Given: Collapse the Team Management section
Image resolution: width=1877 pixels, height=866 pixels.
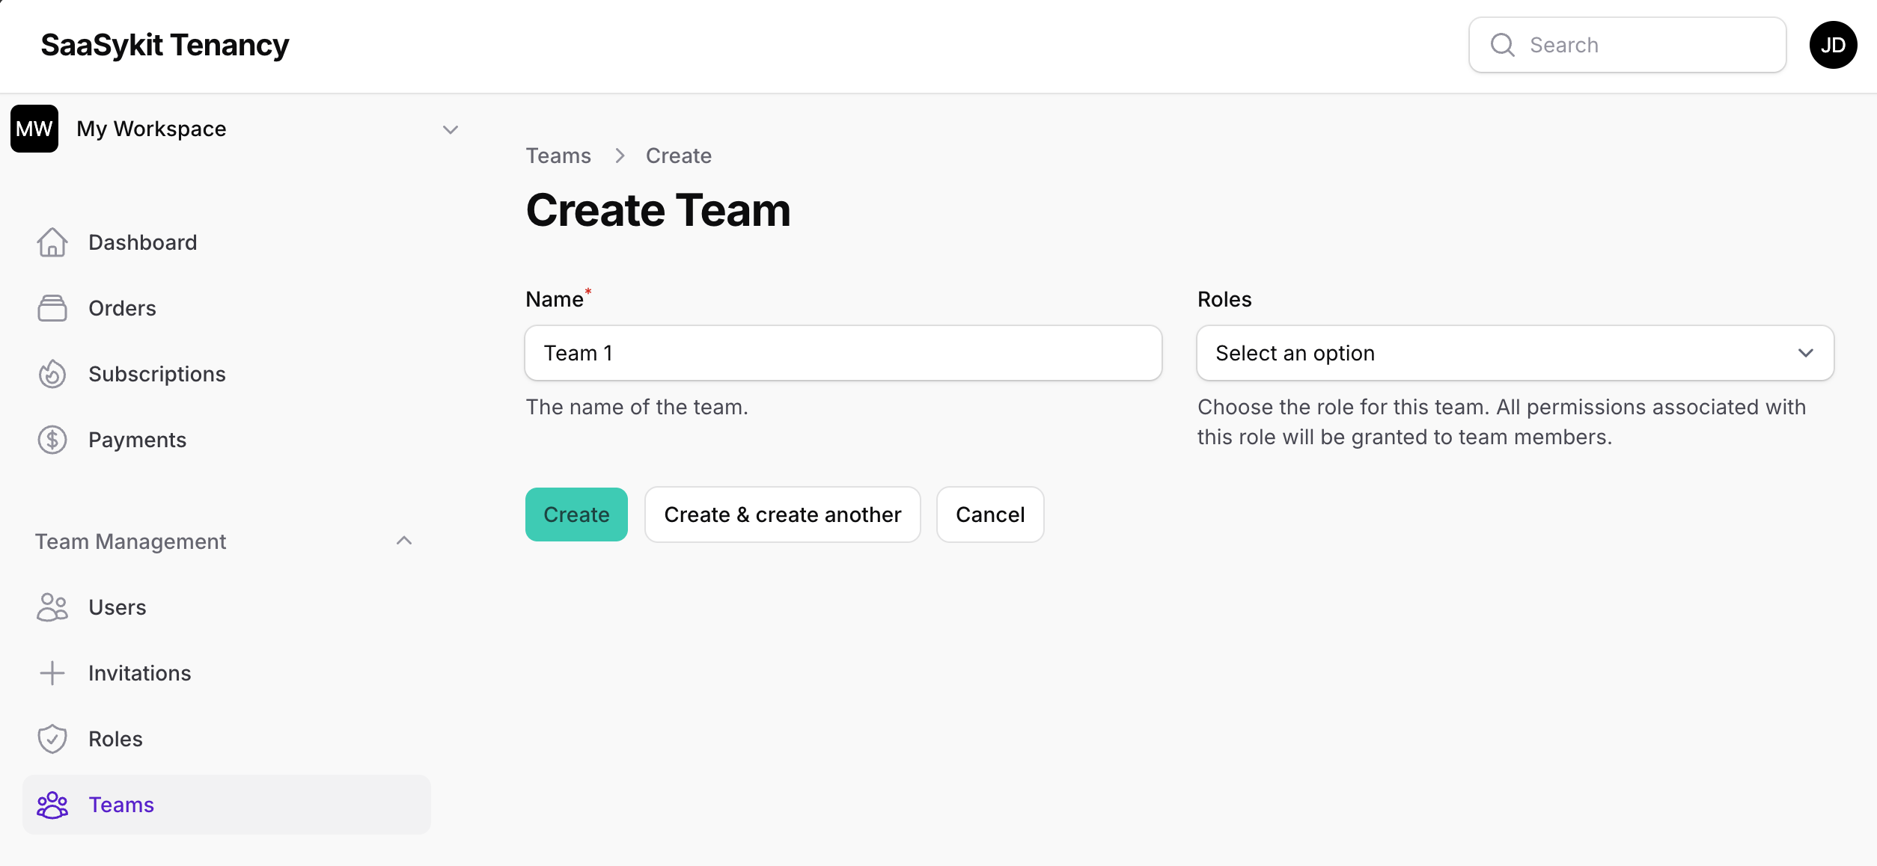Looking at the screenshot, I should 404,540.
